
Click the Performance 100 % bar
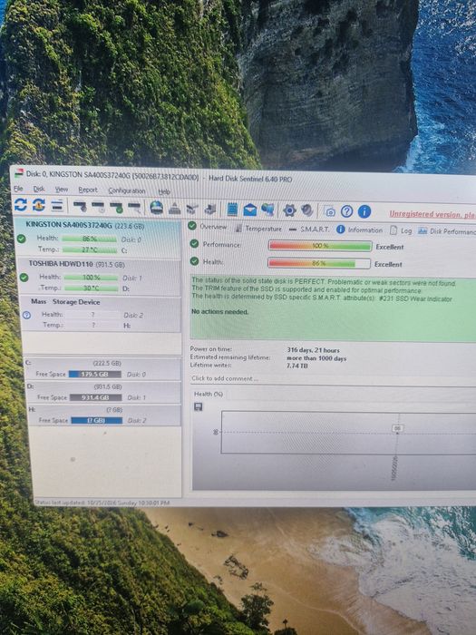coord(320,246)
